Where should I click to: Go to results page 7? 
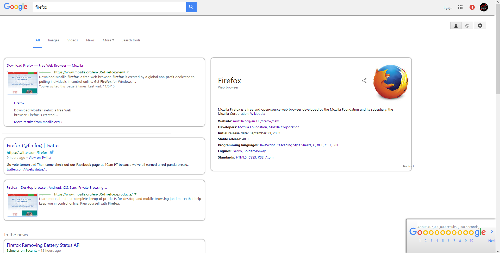(454, 241)
